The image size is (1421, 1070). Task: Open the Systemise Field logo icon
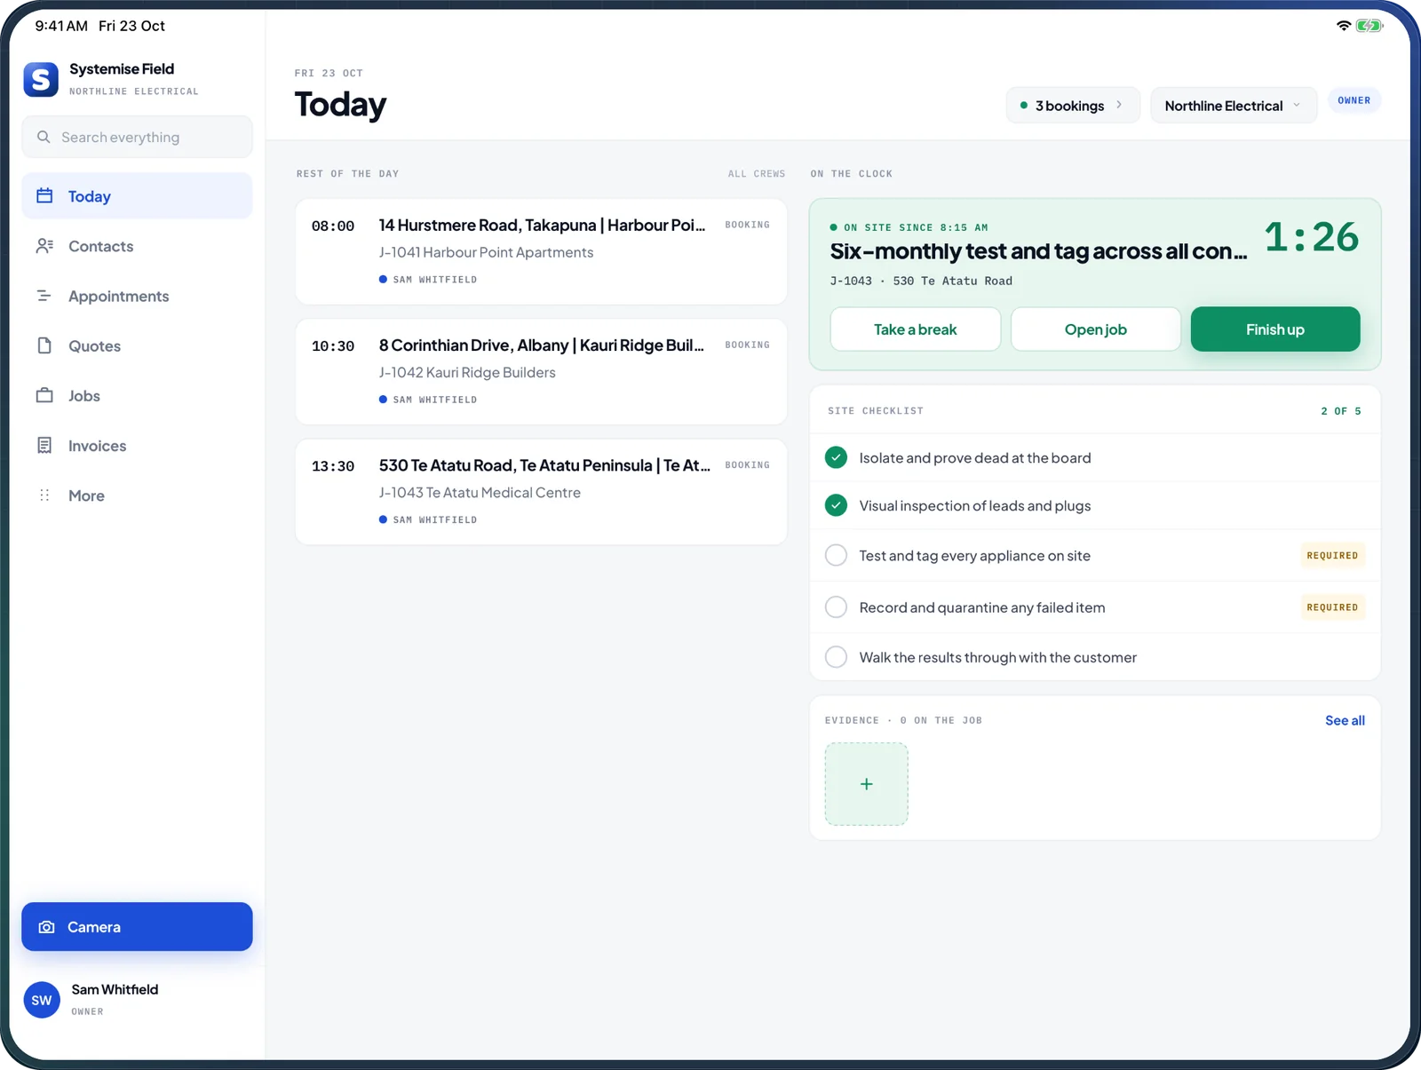41,79
